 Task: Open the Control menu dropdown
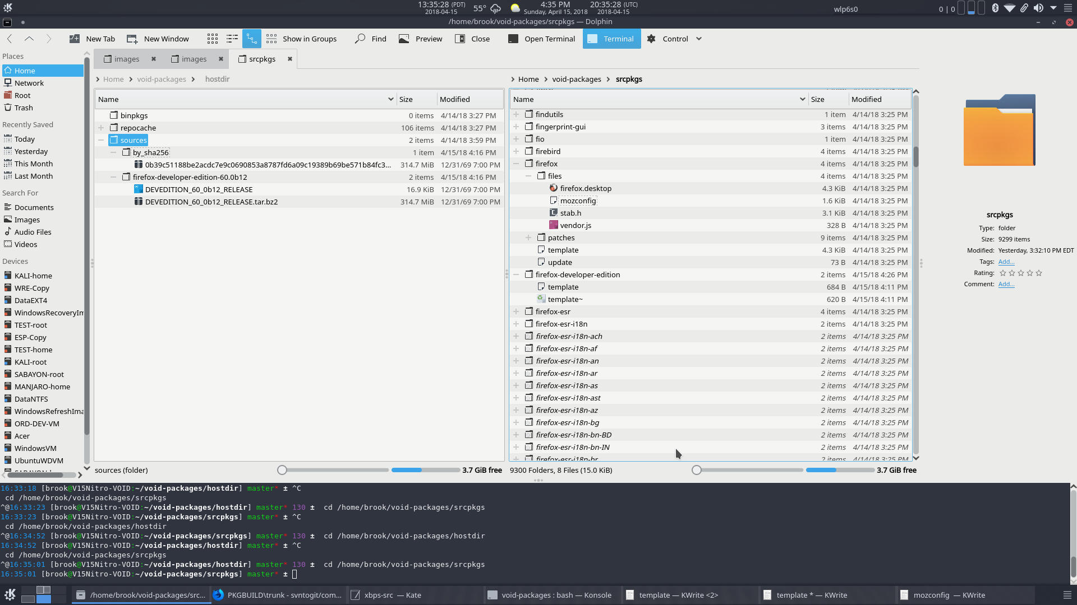point(674,39)
